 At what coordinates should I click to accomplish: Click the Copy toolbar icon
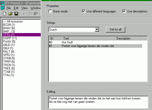tap(30, 14)
